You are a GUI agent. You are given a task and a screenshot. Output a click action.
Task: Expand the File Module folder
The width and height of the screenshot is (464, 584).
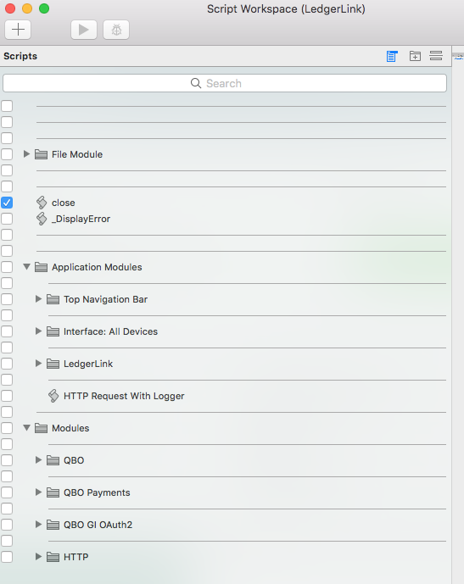tap(26, 153)
